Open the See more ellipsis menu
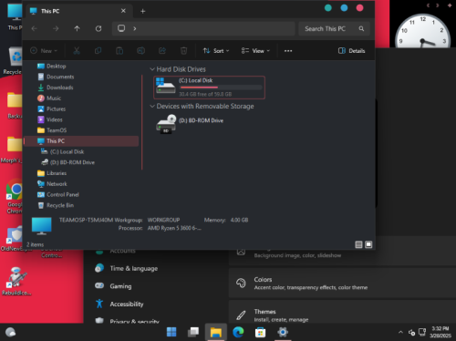Screen dimensions: 456x341 (288, 51)
